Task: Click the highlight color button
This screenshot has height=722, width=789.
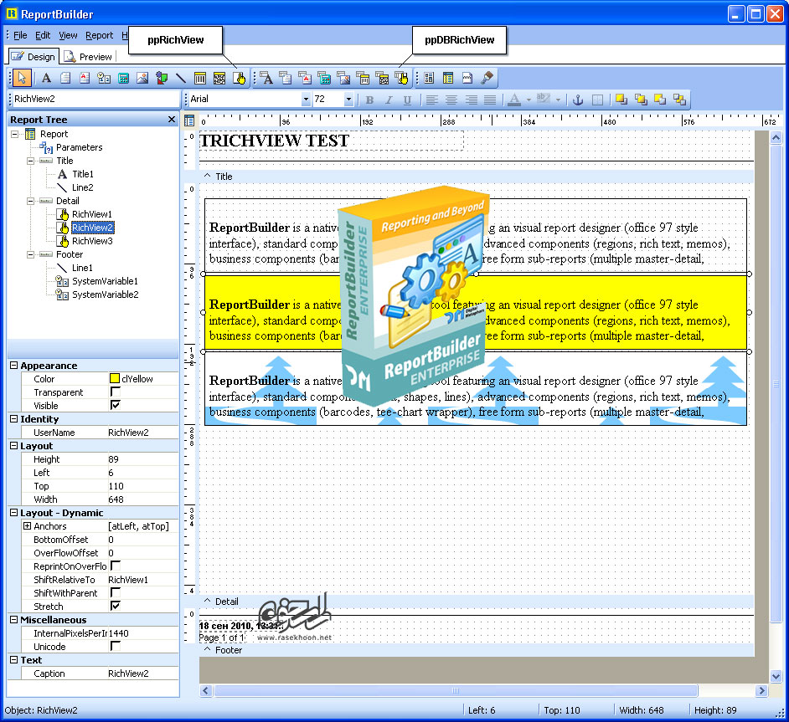Action: tap(544, 100)
